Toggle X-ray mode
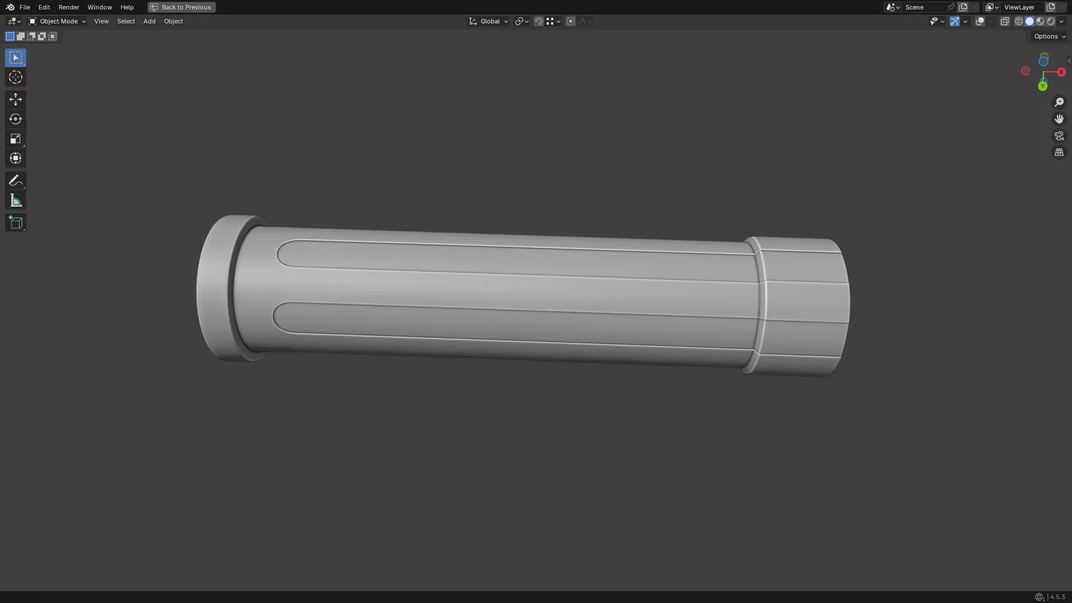Image resolution: width=1072 pixels, height=603 pixels. tap(1005, 21)
